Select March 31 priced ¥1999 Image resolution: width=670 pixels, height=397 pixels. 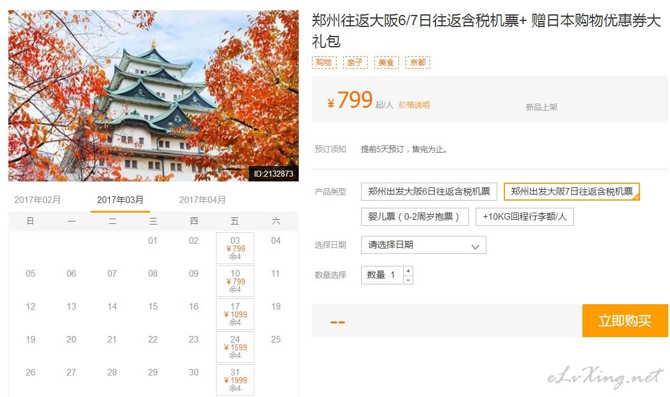click(235, 380)
